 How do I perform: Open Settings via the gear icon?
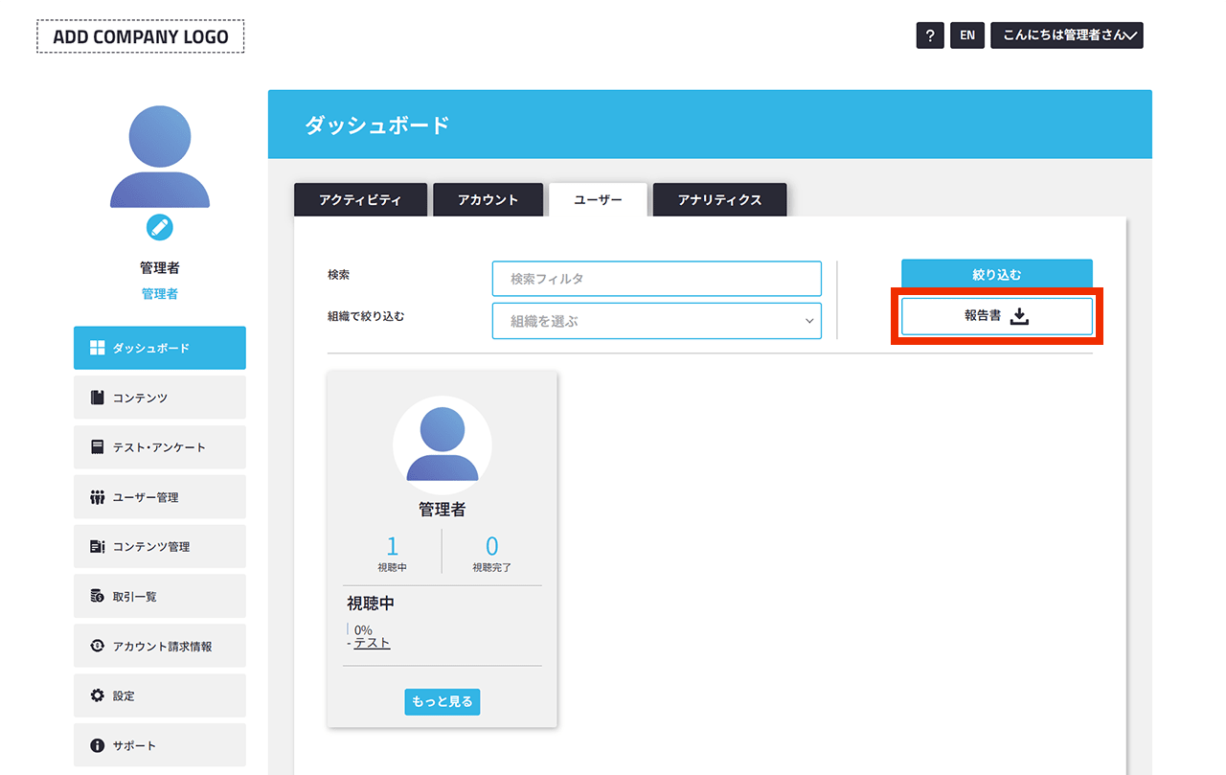point(96,695)
